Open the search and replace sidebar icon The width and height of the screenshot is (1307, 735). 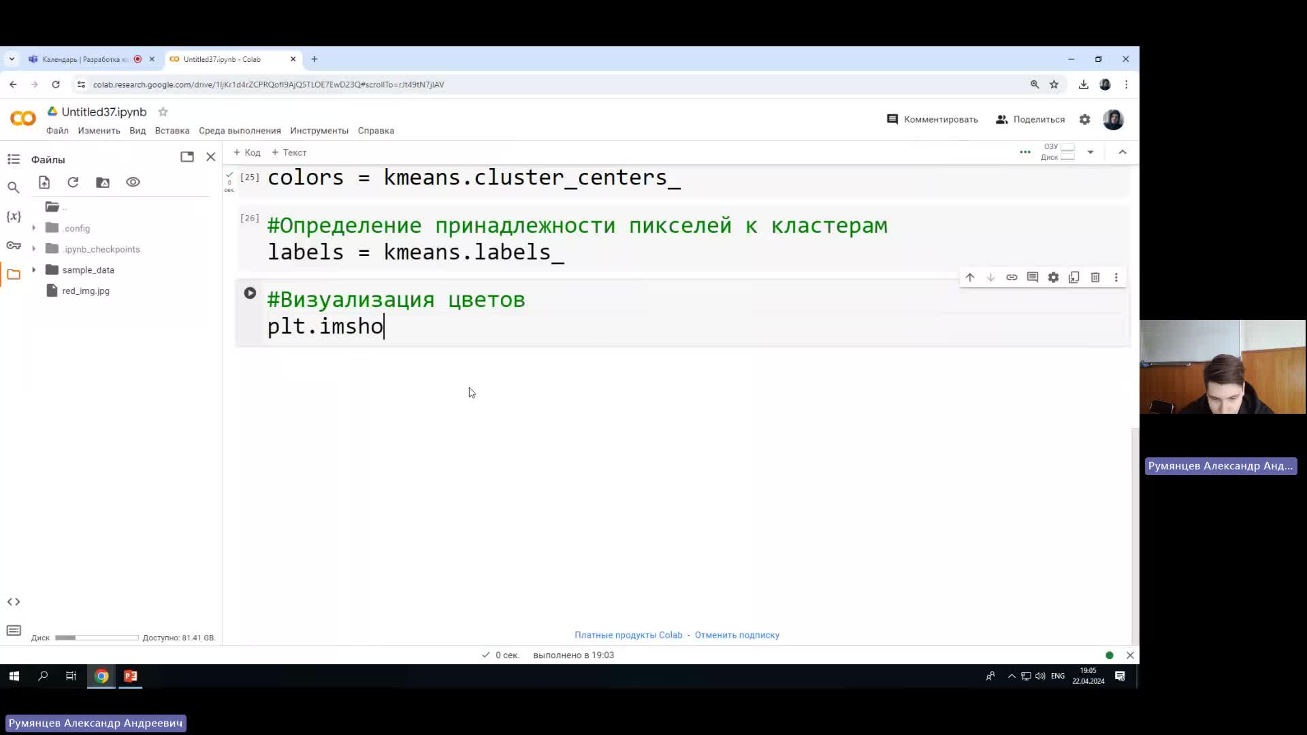tap(14, 187)
